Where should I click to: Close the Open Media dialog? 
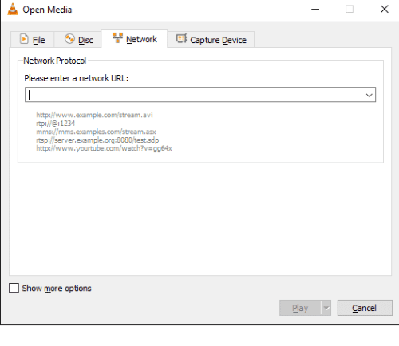pos(384,10)
